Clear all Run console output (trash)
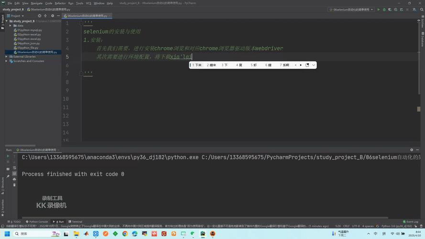 tap(14, 185)
